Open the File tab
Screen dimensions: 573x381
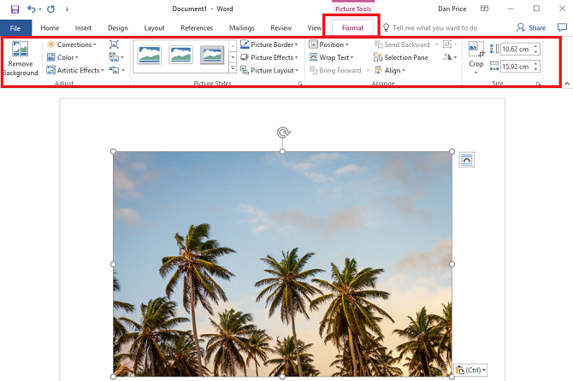coord(15,28)
